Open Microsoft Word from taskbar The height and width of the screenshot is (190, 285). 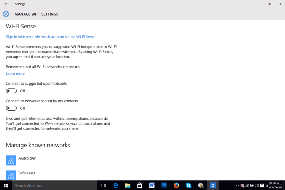coord(152,185)
